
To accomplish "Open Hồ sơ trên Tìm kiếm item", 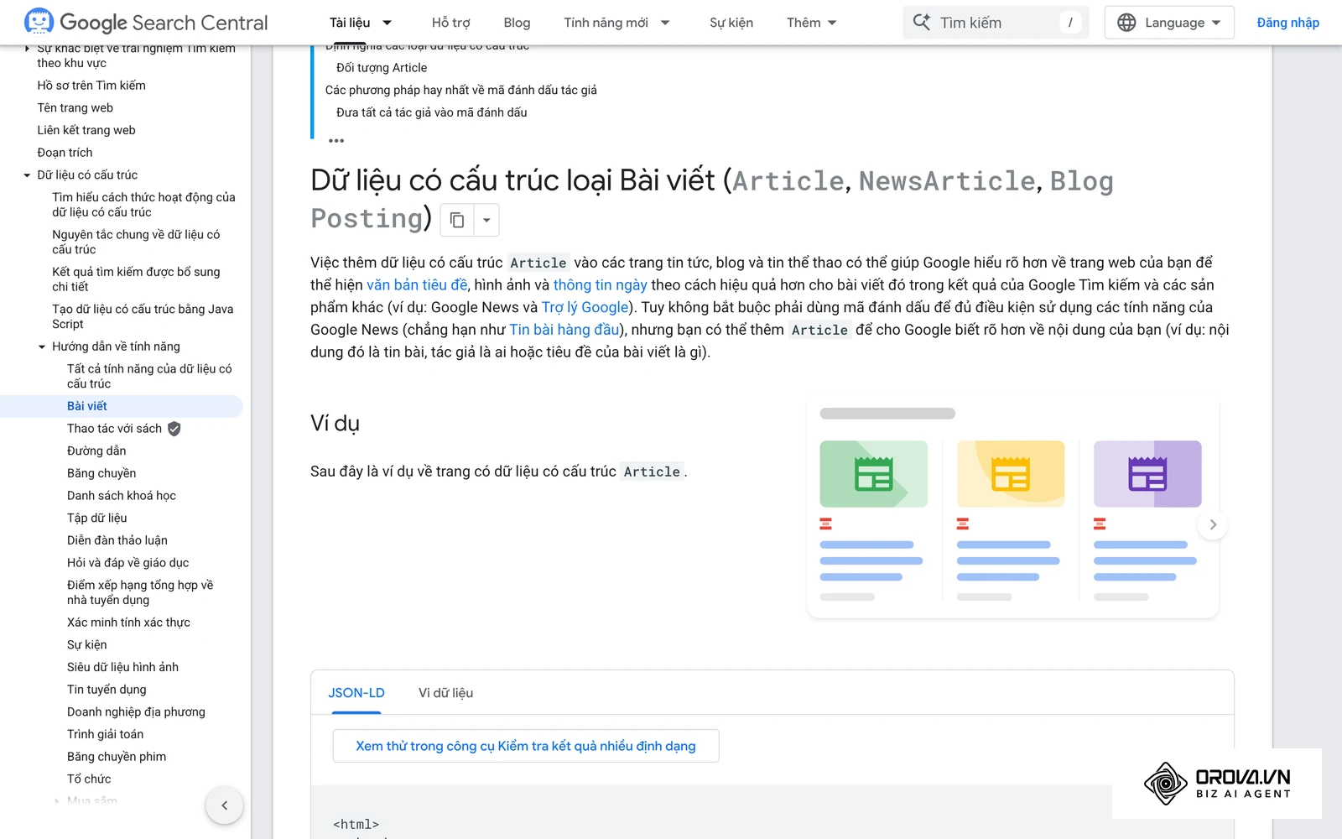I will [x=91, y=86].
